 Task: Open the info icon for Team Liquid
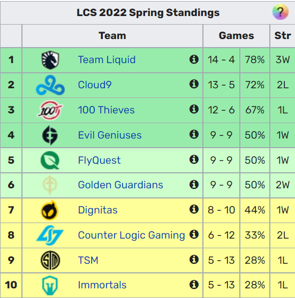click(194, 59)
